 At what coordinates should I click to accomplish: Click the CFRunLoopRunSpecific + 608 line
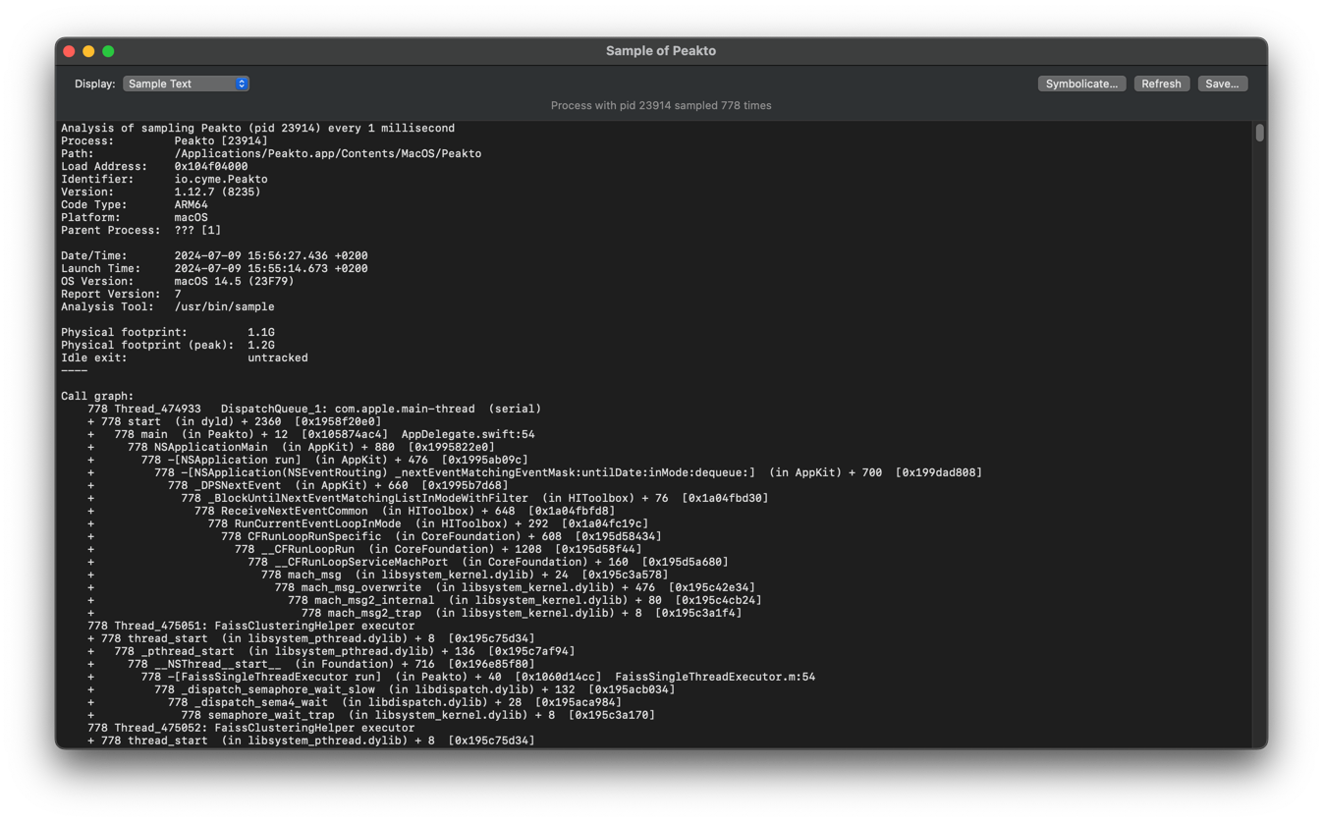374,536
